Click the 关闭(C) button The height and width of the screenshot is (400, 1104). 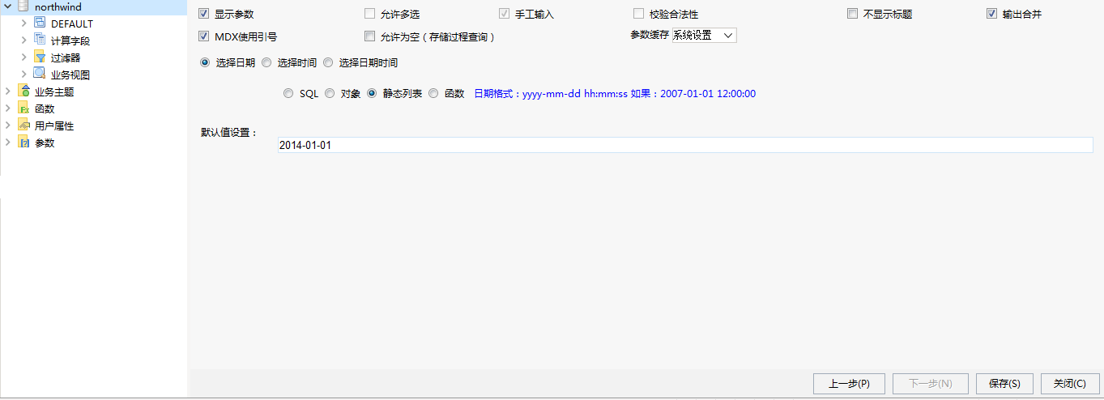point(1070,384)
